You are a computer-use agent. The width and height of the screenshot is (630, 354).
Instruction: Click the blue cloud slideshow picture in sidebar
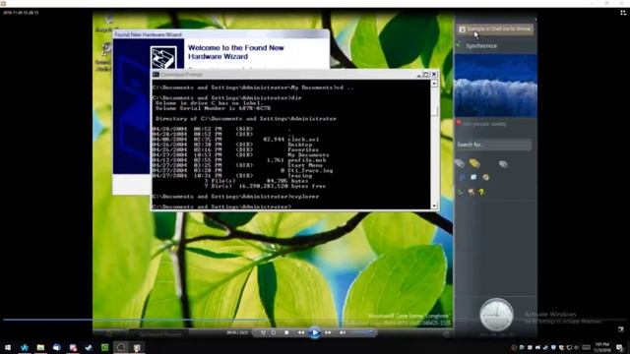click(x=495, y=86)
